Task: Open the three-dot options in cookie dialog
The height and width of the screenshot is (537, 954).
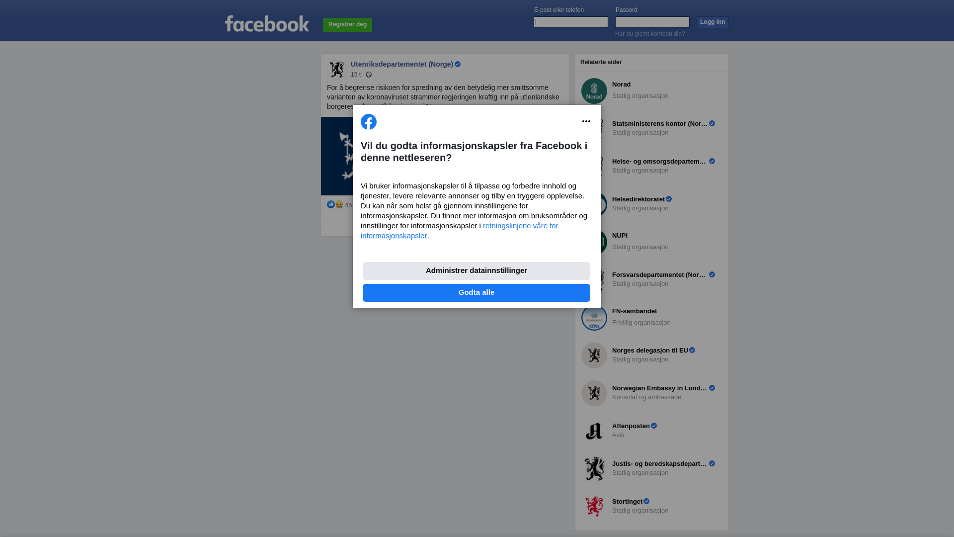Action: 586,121
